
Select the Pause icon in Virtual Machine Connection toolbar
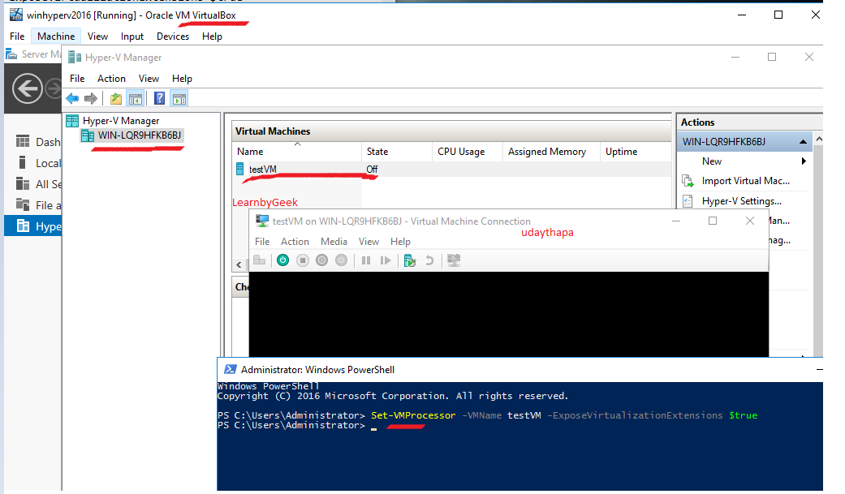pyautogui.click(x=365, y=260)
